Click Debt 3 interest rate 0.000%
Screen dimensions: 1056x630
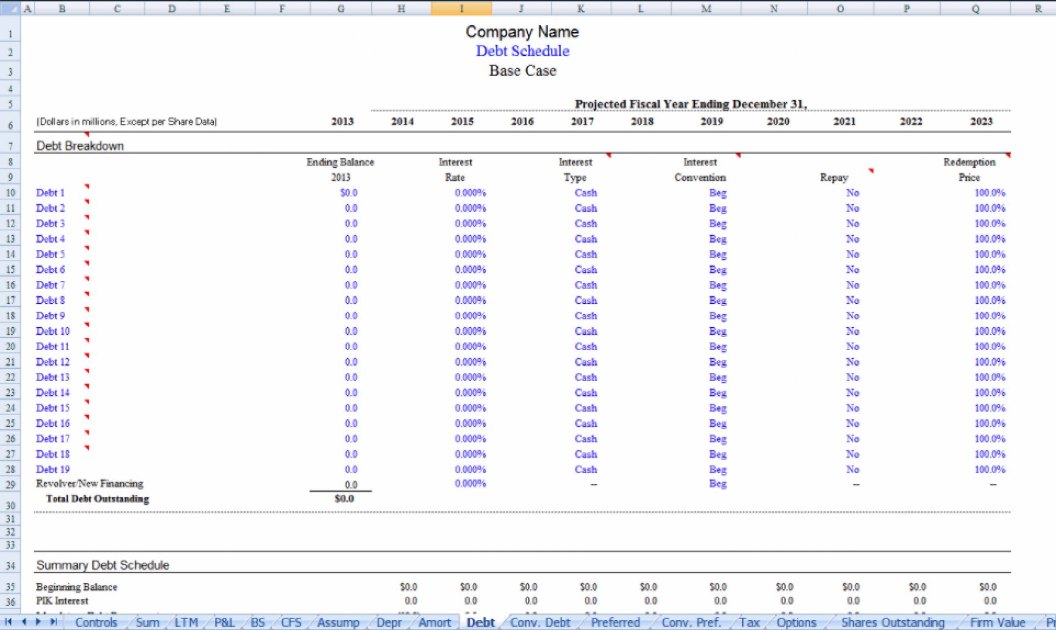click(470, 224)
